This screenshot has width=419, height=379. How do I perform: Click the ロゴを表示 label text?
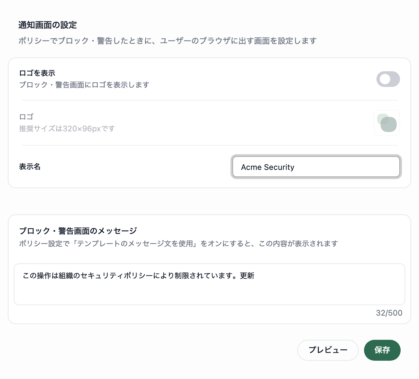(x=37, y=73)
